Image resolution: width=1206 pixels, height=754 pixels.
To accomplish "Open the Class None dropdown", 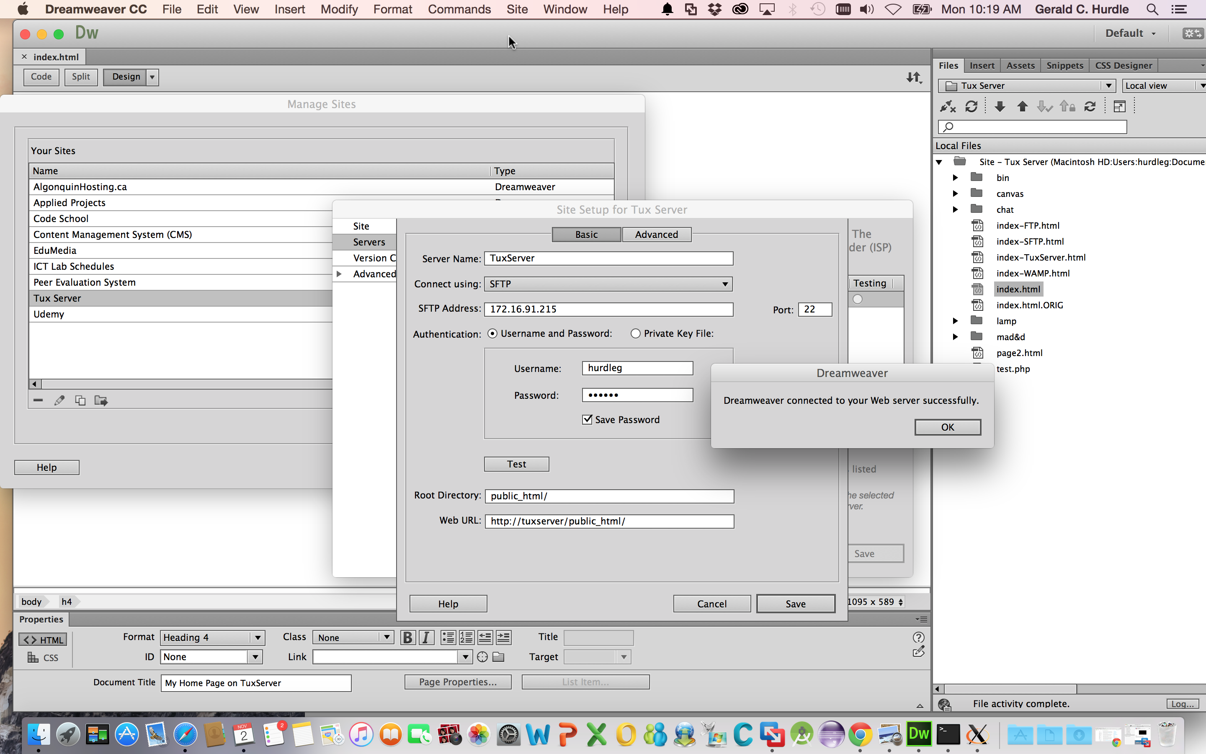I will pyautogui.click(x=353, y=637).
